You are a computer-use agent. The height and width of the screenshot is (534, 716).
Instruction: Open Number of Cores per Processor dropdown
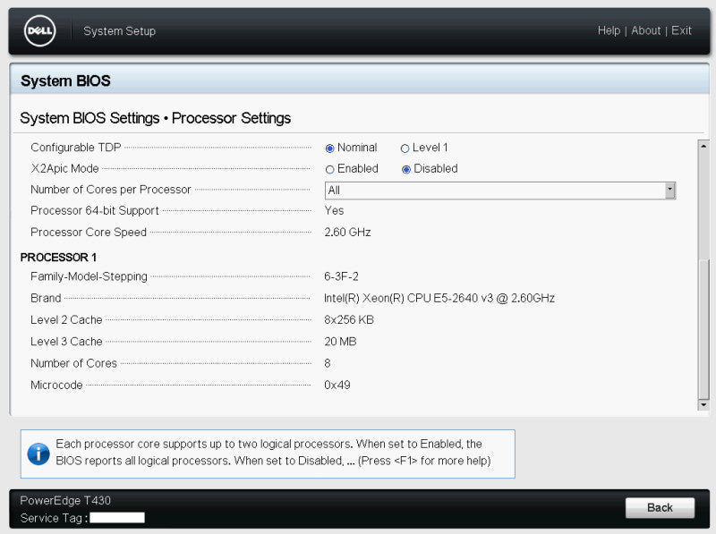point(500,191)
